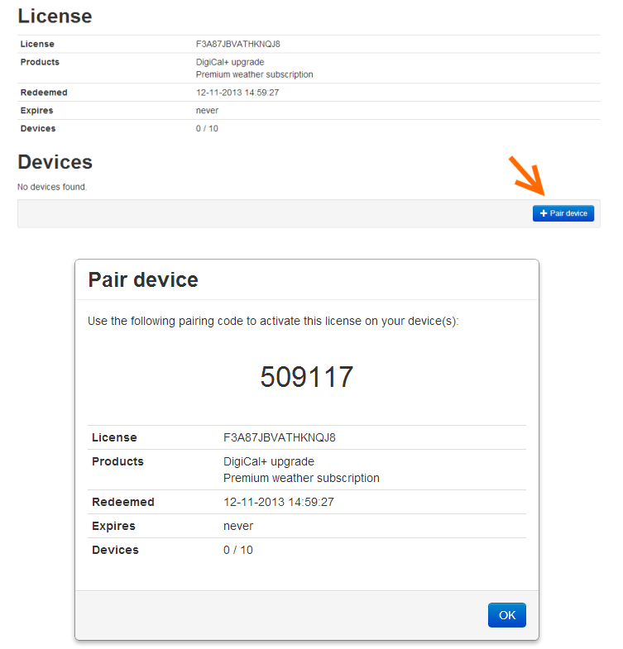Click the '0 / 10' devices count in dialog
Image resolution: width=623 pixels, height=649 pixels.
(x=238, y=550)
